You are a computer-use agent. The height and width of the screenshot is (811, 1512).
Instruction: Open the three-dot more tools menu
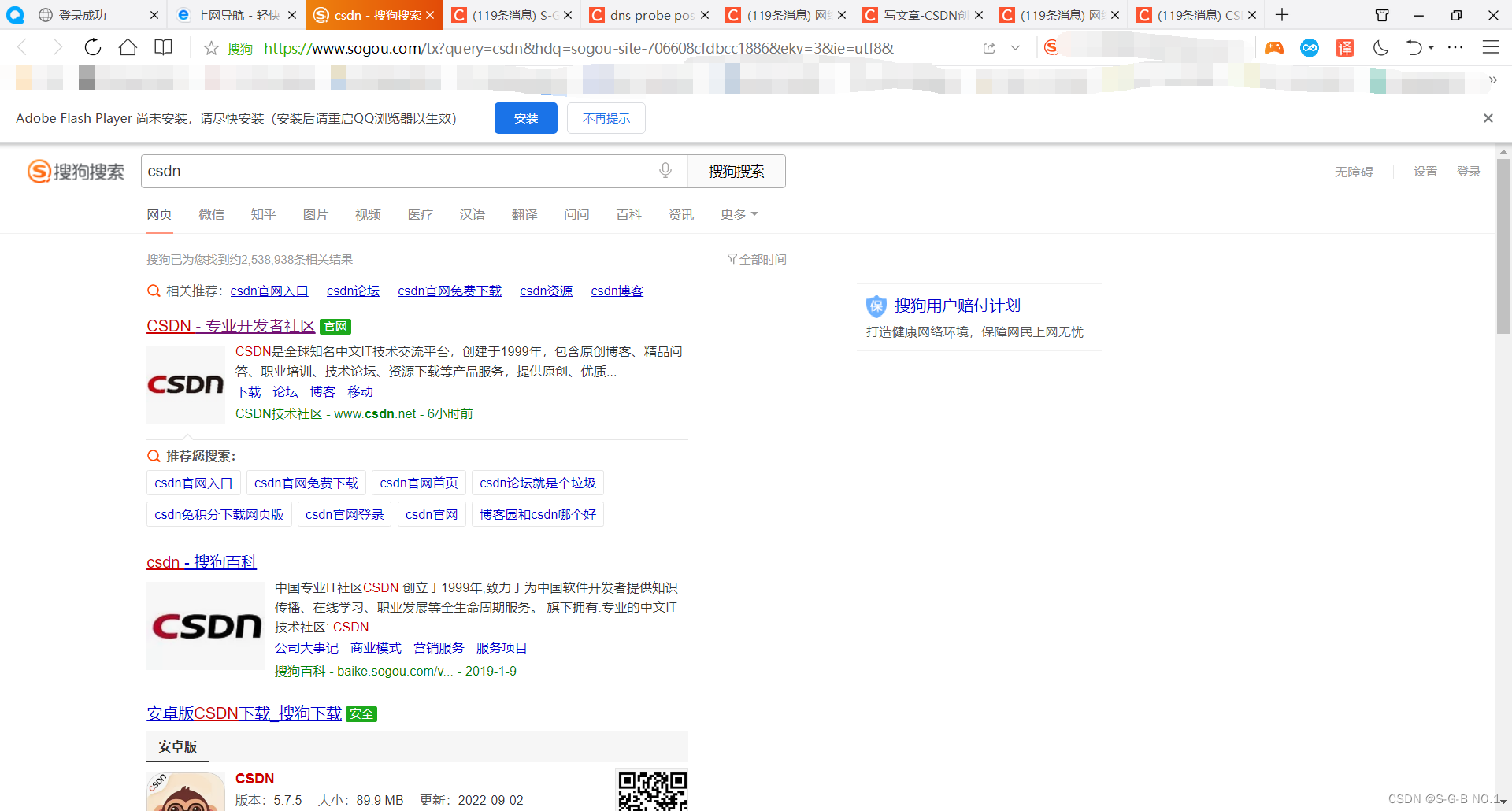(1455, 48)
